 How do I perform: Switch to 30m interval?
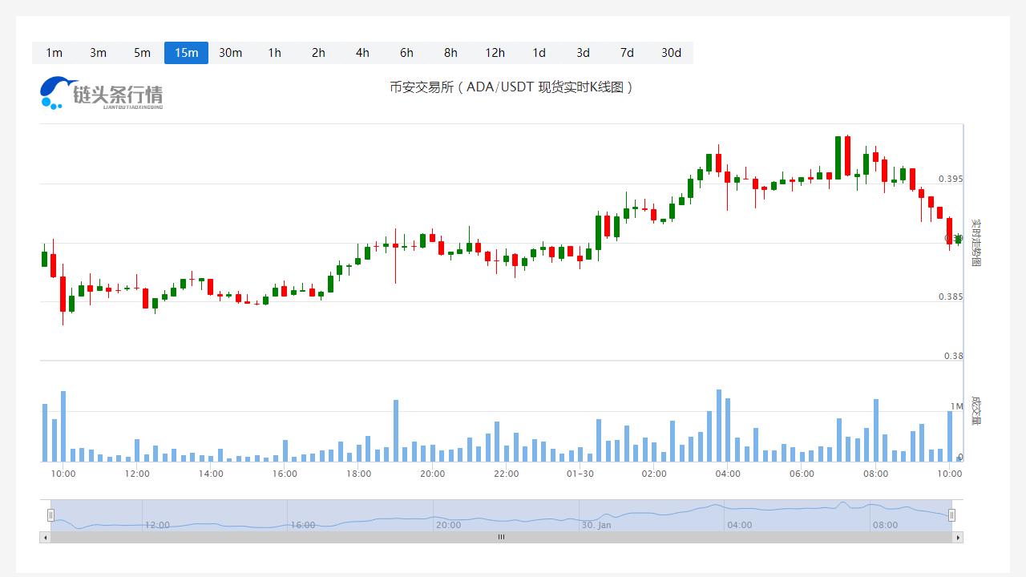click(x=230, y=53)
